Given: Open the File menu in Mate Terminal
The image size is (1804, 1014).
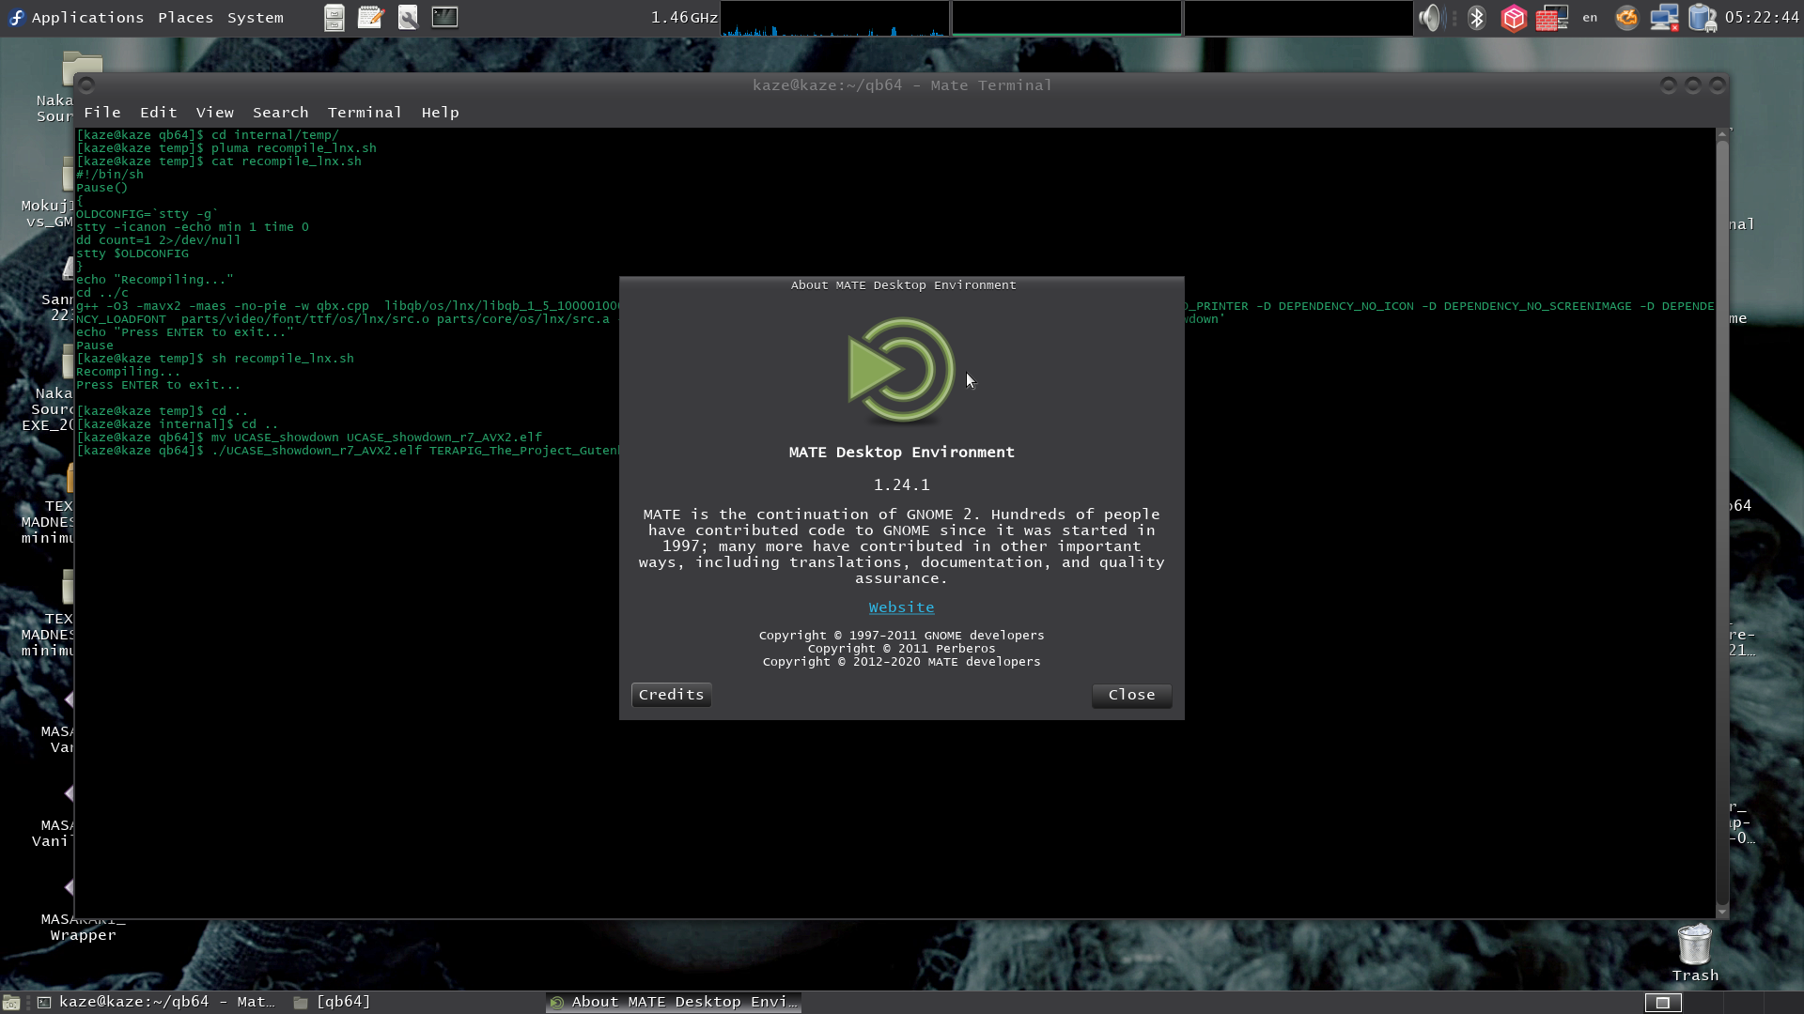Looking at the screenshot, I should click(102, 112).
